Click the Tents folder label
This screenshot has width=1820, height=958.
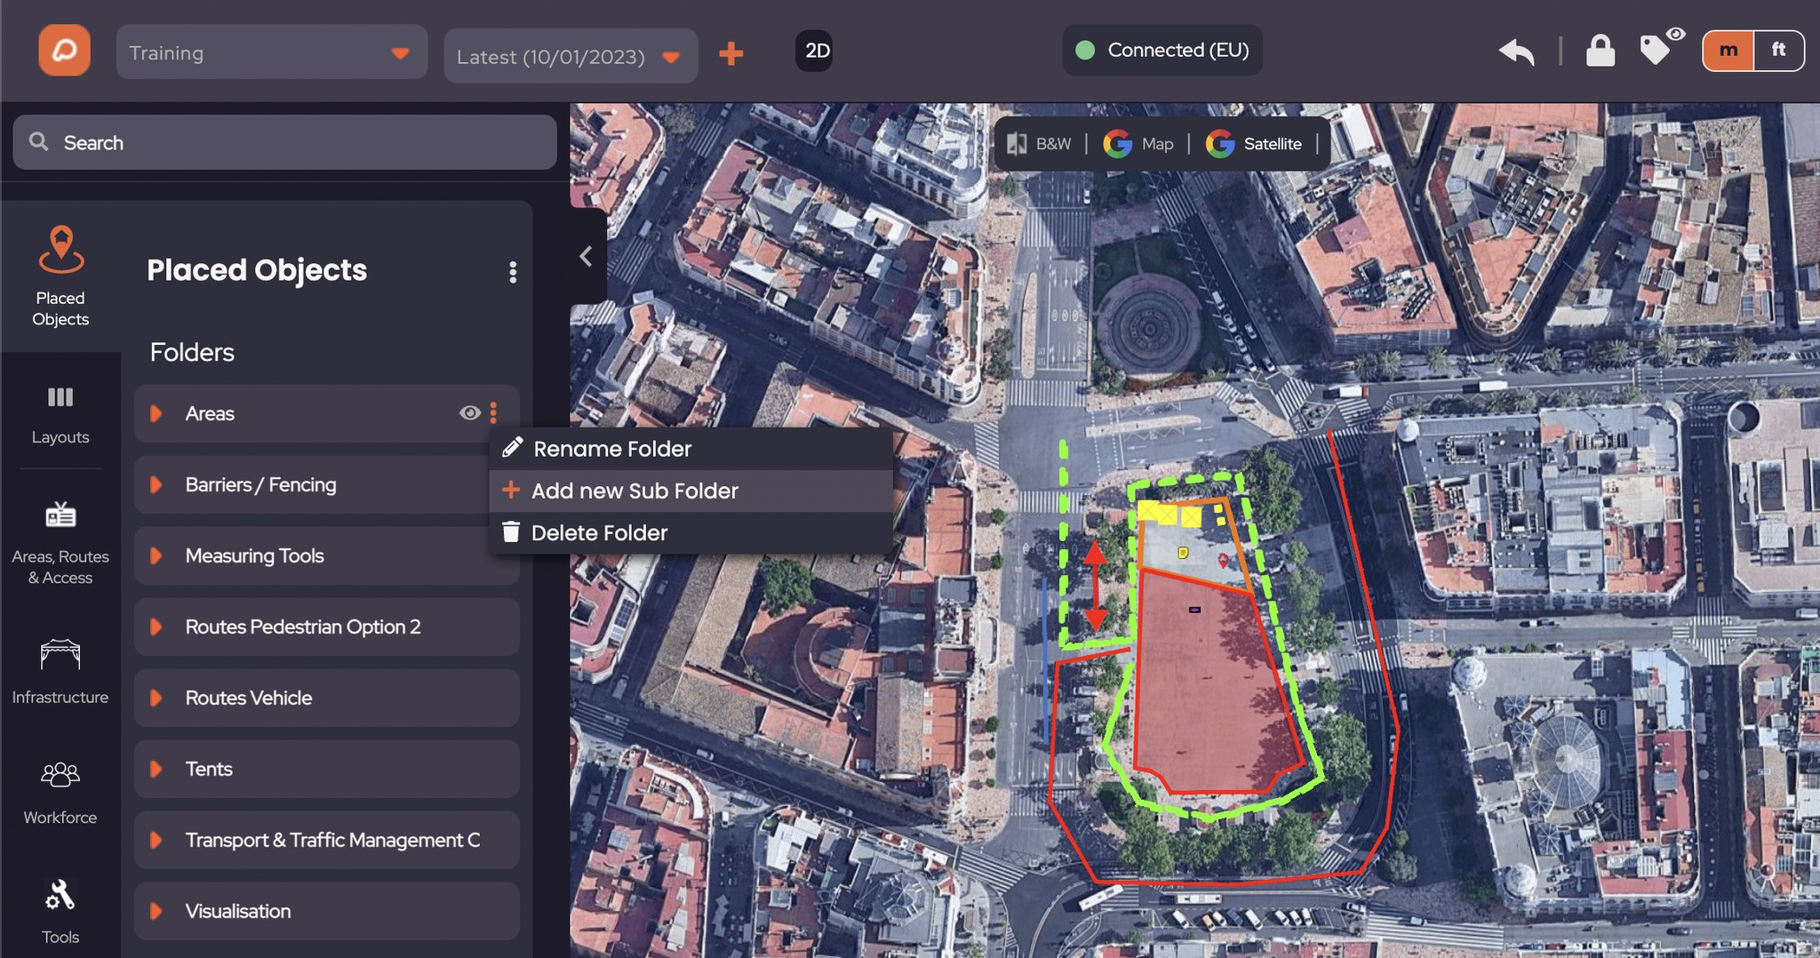pyautogui.click(x=209, y=769)
